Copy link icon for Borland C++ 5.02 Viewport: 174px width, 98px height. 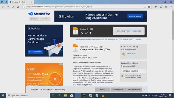tap(86, 33)
